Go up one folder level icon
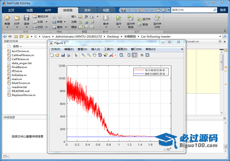 coord(16,36)
